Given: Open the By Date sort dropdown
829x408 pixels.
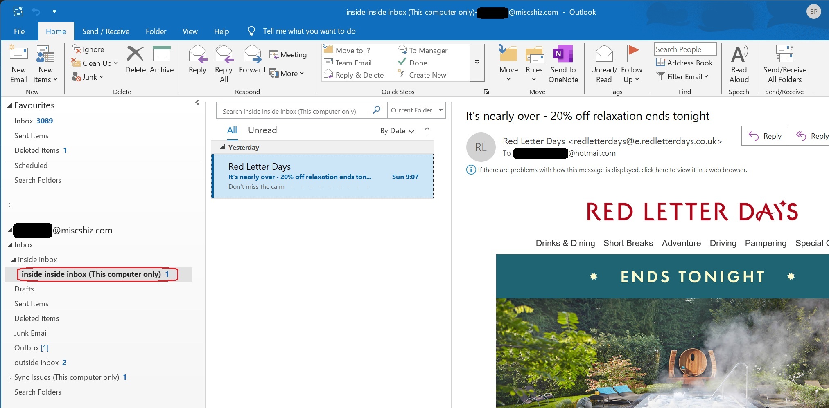Looking at the screenshot, I should pyautogui.click(x=397, y=131).
